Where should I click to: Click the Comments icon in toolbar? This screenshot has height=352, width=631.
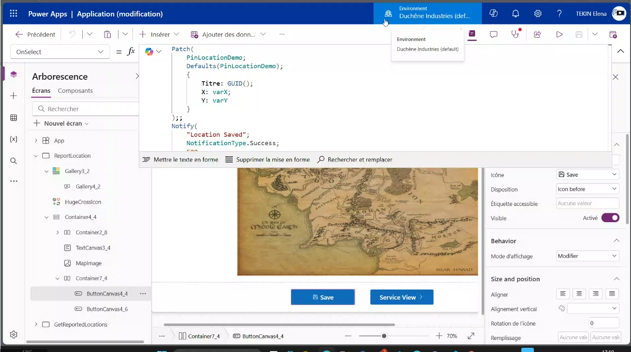click(493, 34)
